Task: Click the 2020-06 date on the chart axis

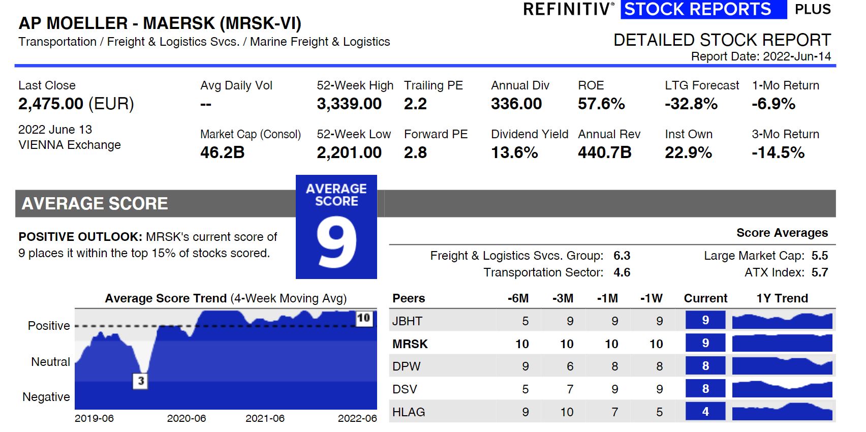Action: (x=187, y=418)
